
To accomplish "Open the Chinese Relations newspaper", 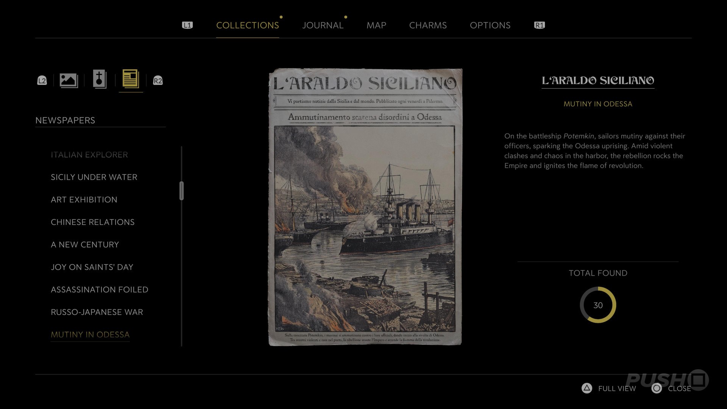I will (x=93, y=222).
